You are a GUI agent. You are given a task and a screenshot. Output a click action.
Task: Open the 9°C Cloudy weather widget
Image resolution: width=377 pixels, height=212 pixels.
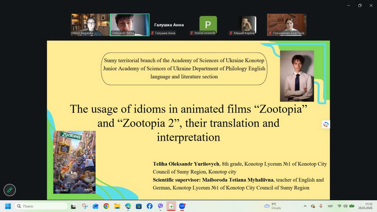click(x=272, y=206)
